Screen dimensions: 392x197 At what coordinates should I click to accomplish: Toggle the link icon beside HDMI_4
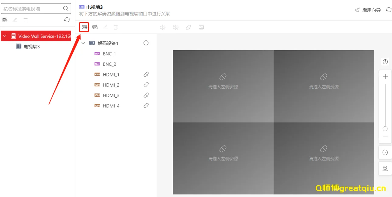coord(146,106)
